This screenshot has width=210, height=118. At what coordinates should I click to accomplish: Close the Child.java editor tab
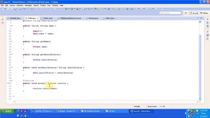pos(38,18)
